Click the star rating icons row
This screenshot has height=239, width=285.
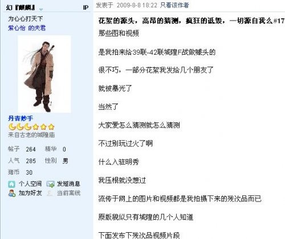click(31, 126)
